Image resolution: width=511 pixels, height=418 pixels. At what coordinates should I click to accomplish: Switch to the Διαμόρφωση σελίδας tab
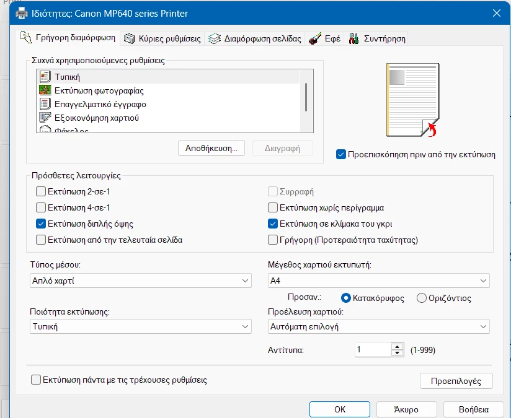point(255,39)
